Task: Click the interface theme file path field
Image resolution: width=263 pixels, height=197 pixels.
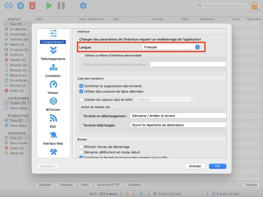Action: click(x=188, y=64)
